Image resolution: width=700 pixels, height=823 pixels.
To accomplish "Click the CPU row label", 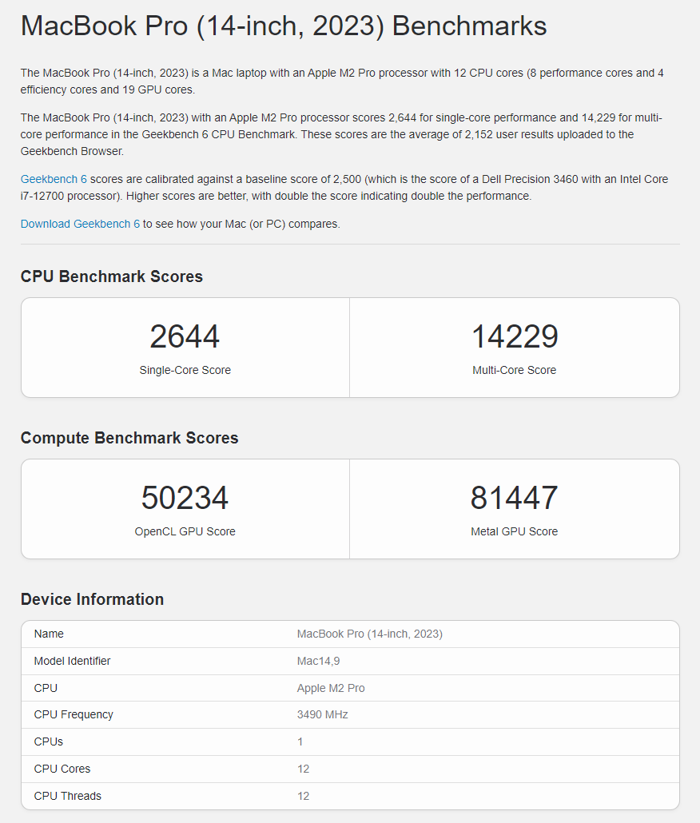I will 46,688.
